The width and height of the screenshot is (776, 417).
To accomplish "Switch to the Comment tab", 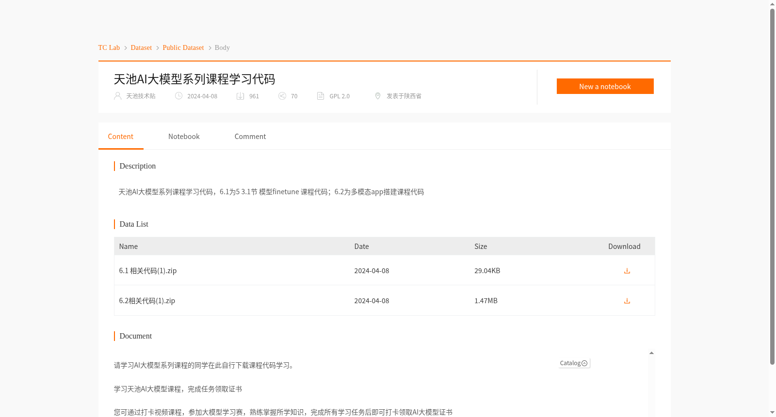I will pos(250,137).
